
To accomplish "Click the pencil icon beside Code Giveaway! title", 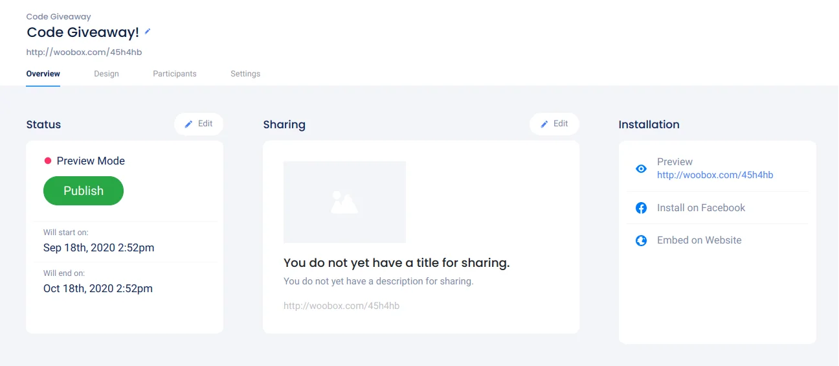I will coord(148,31).
